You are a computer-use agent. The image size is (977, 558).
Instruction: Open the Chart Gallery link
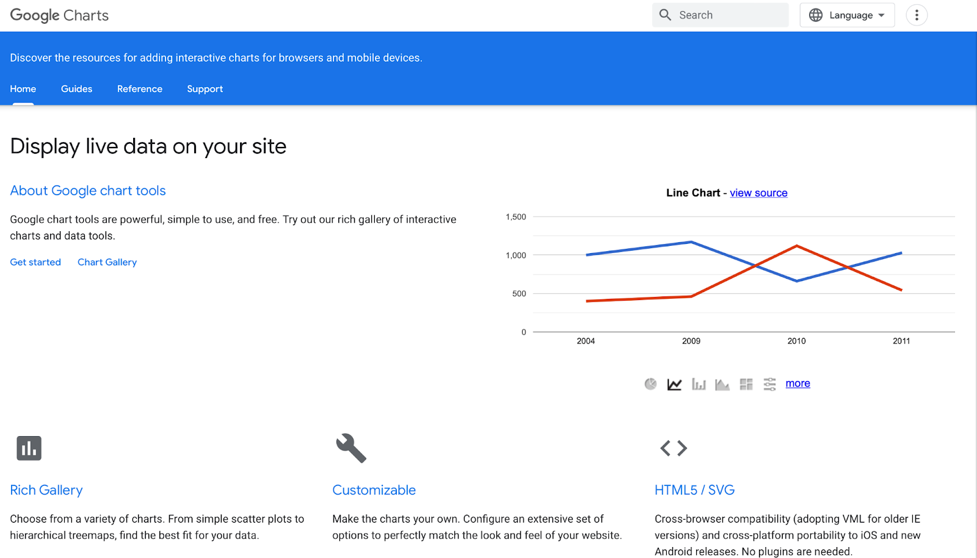(x=107, y=262)
